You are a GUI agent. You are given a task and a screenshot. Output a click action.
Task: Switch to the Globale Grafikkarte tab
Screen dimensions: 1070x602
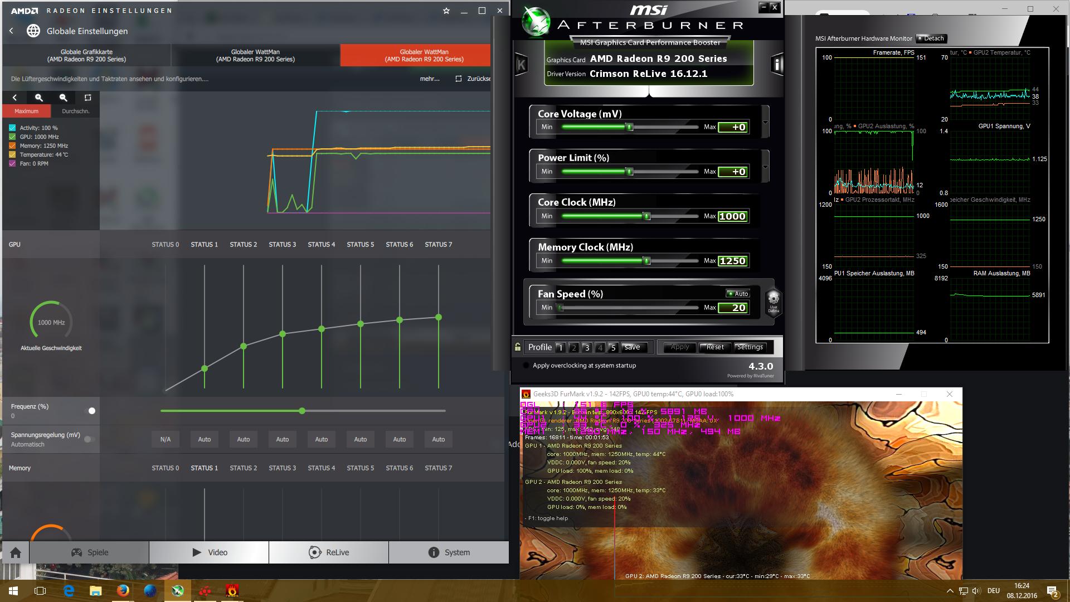pos(86,55)
